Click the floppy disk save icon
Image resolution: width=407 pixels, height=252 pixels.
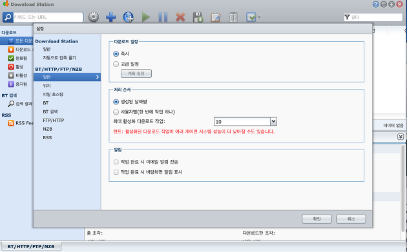198,17
